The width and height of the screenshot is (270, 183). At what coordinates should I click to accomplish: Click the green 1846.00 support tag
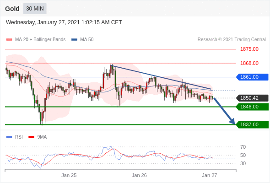tap(252, 107)
